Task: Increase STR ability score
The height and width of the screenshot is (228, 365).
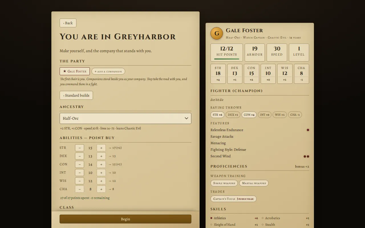Action: [x=101, y=148]
